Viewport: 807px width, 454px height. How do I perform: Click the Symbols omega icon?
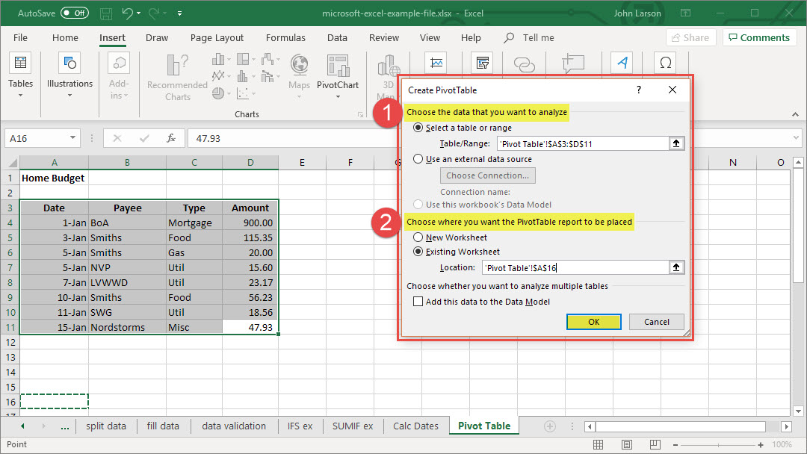(x=664, y=63)
